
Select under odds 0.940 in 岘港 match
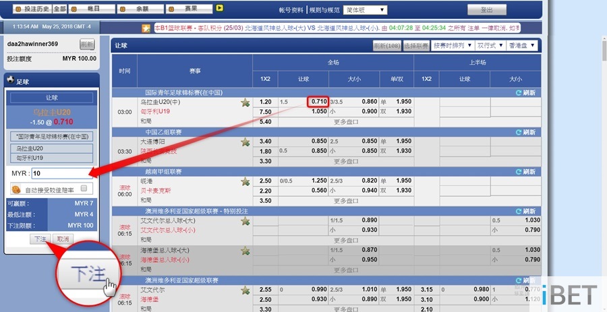point(370,190)
